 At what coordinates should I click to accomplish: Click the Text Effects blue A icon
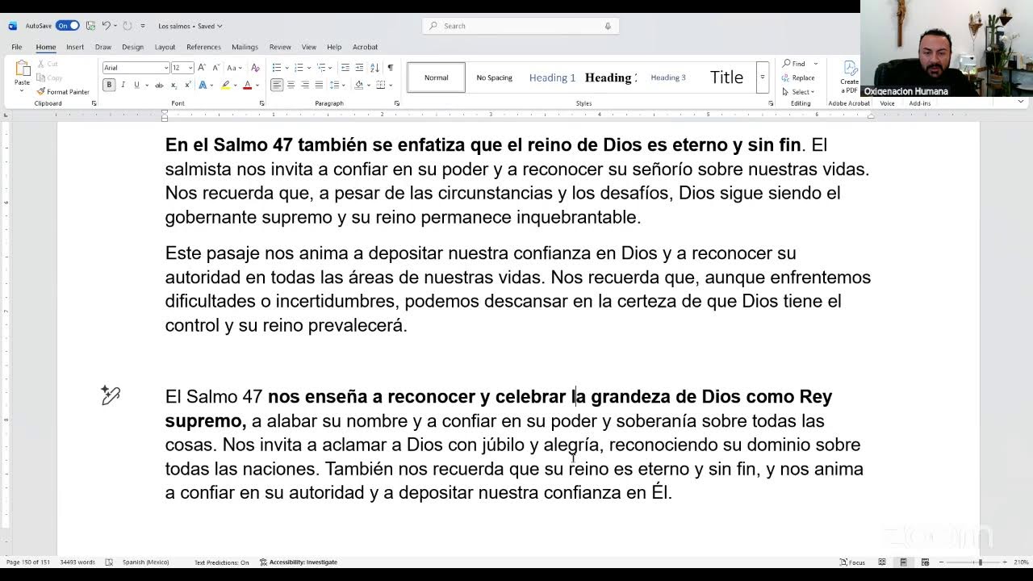(203, 85)
